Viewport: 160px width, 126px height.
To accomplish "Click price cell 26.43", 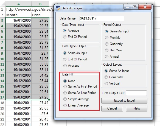I will pos(40,119).
